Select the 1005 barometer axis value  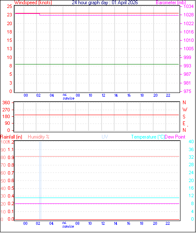(x=188, y=49)
